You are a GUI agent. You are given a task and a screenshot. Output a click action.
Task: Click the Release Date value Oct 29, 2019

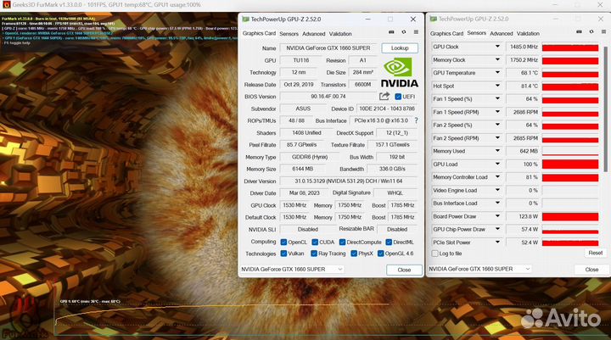click(x=299, y=85)
